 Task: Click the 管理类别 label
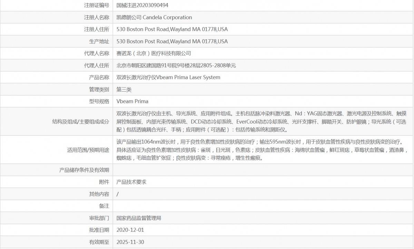pos(99,89)
